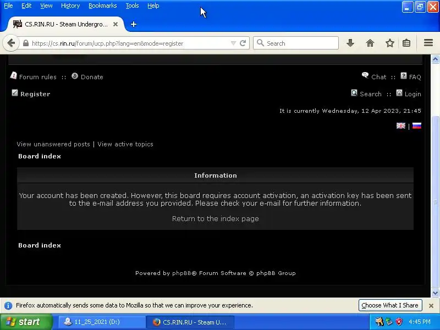Bookmark this page with the star icon

point(390,43)
